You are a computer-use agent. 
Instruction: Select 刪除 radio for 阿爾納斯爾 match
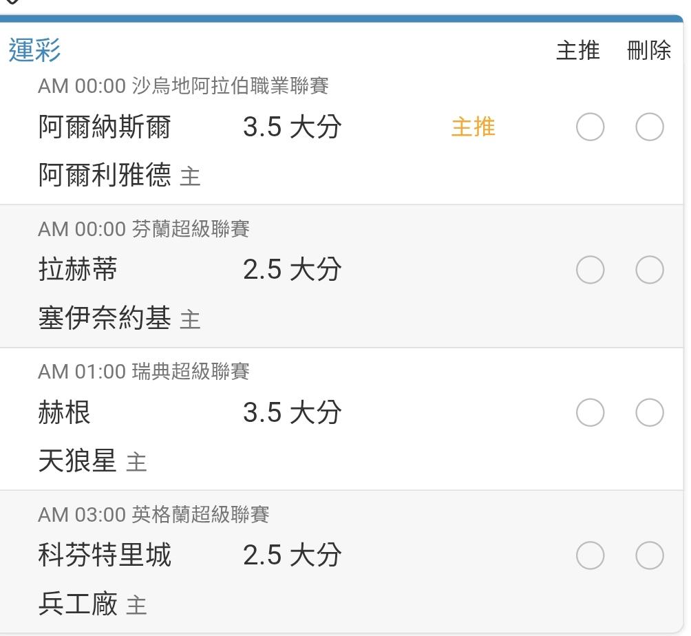tap(650, 127)
